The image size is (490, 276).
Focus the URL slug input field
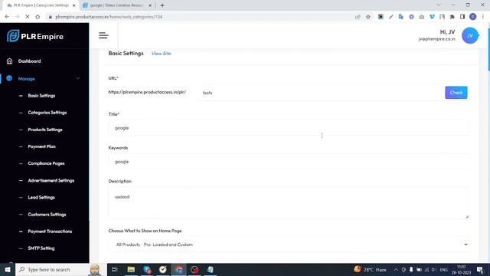(320, 93)
